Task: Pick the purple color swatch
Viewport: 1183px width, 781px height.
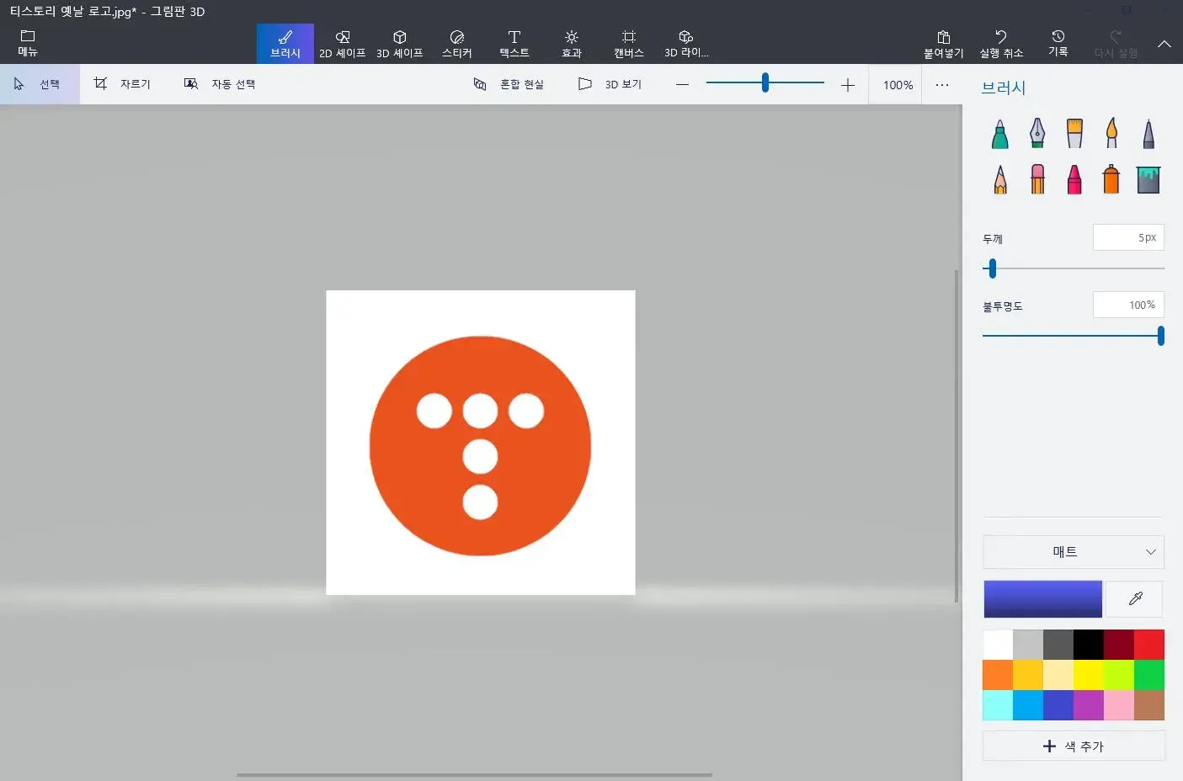Action: pos(1089,705)
